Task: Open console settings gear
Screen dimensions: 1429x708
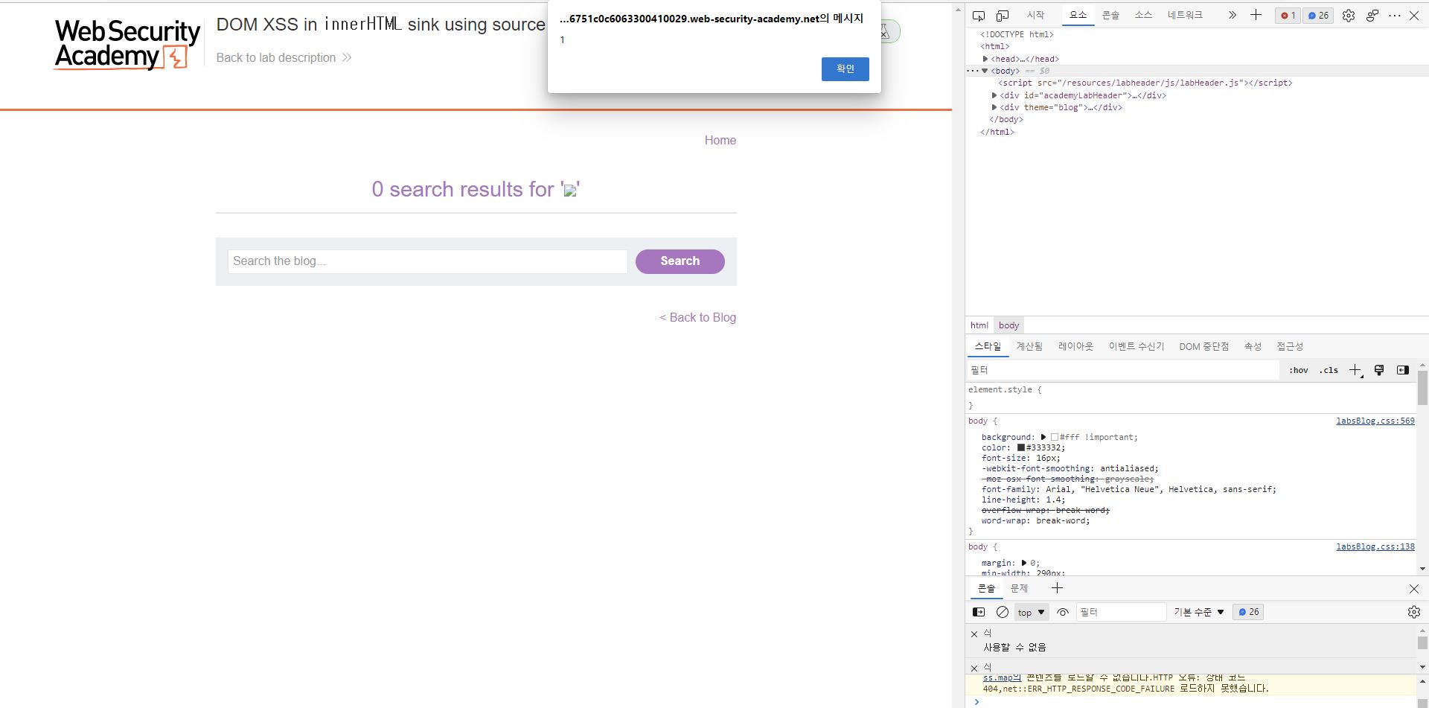Action: (x=1413, y=612)
